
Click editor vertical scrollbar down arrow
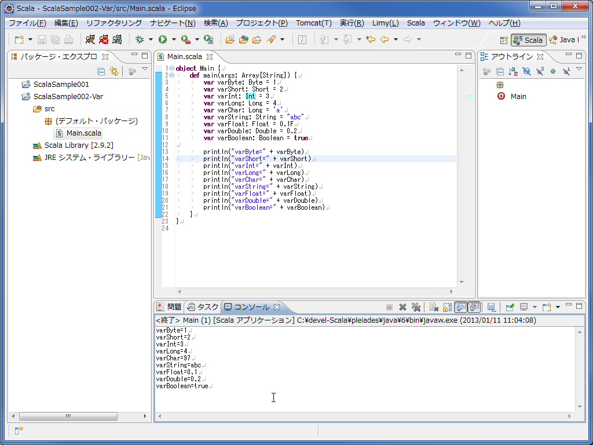click(x=462, y=282)
